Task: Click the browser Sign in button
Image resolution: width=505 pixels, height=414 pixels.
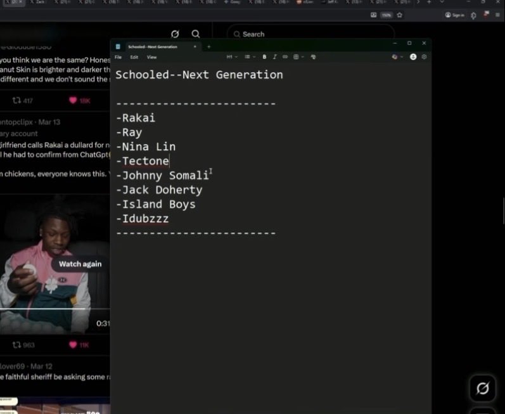Action: coord(455,15)
